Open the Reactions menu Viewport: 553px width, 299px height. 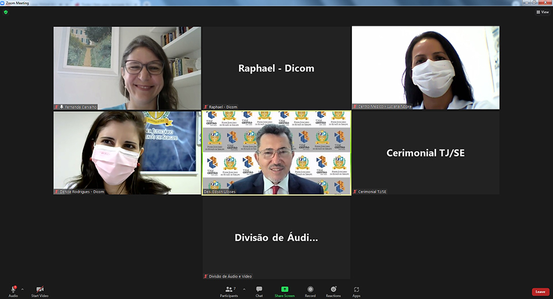(x=333, y=290)
